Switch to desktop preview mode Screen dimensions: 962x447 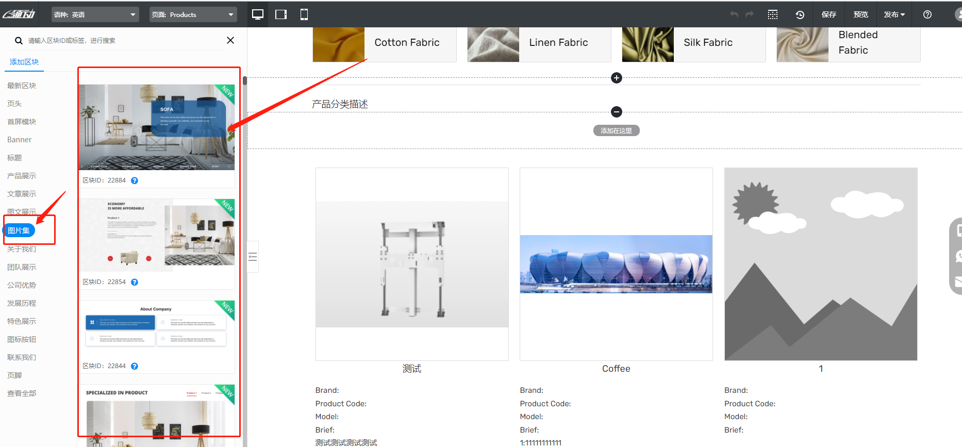[x=258, y=14]
